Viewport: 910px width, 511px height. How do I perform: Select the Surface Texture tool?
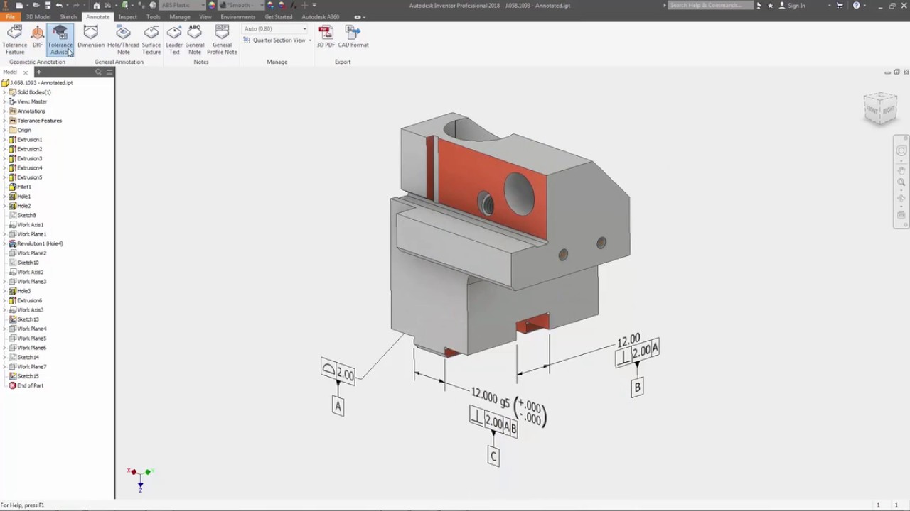(151, 40)
